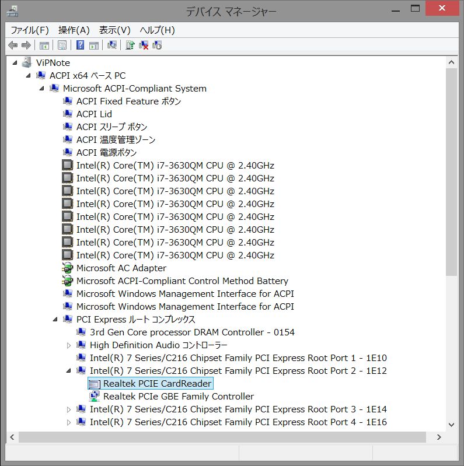
Task: Open the 表示(V) menu
Action: click(x=115, y=30)
